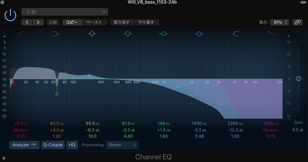The image size is (308, 162).
Task: Go to the next preset arrow
Action: (38, 22)
